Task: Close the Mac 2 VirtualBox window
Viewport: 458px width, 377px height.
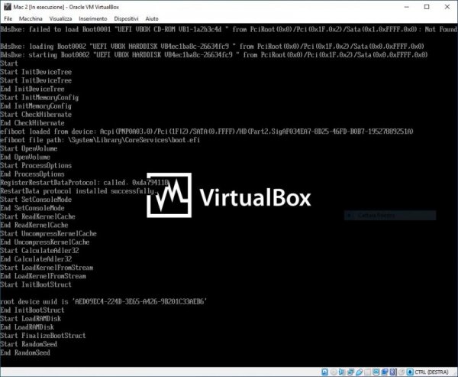Action: (x=447, y=7)
